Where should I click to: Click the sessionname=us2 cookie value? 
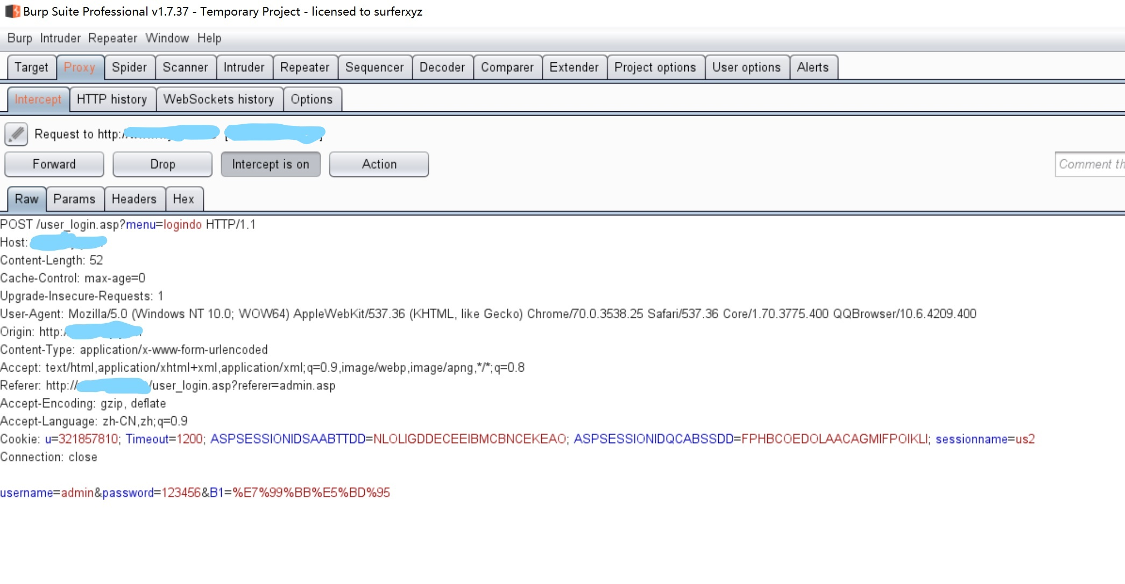(985, 439)
